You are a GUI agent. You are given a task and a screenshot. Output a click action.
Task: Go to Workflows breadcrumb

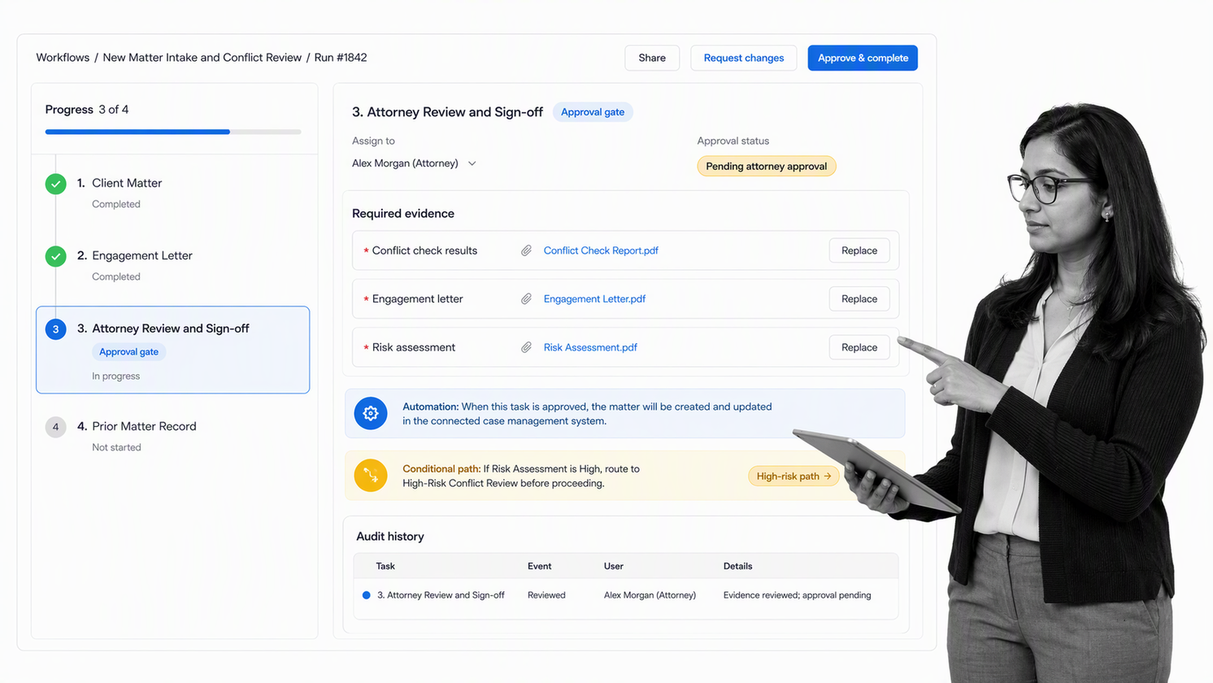pyautogui.click(x=63, y=58)
